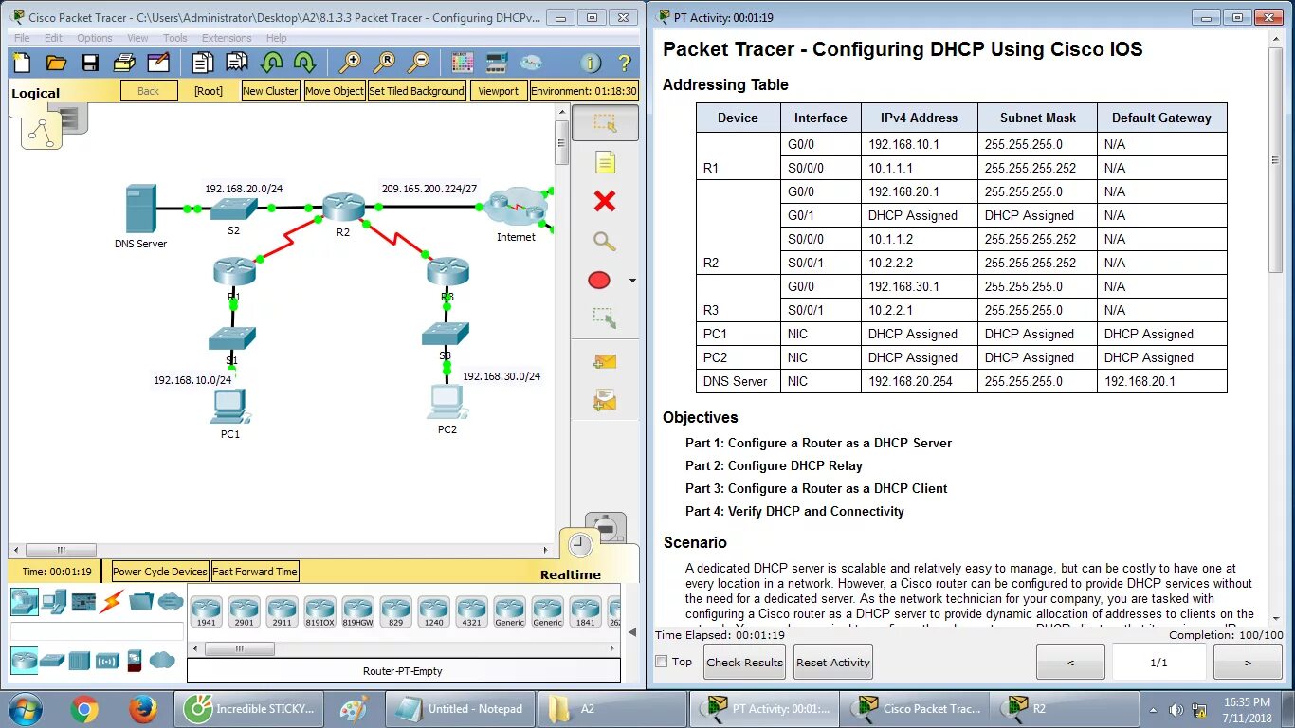Image resolution: width=1295 pixels, height=728 pixels.
Task: Open the drawing palette icon
Action: coord(463,63)
